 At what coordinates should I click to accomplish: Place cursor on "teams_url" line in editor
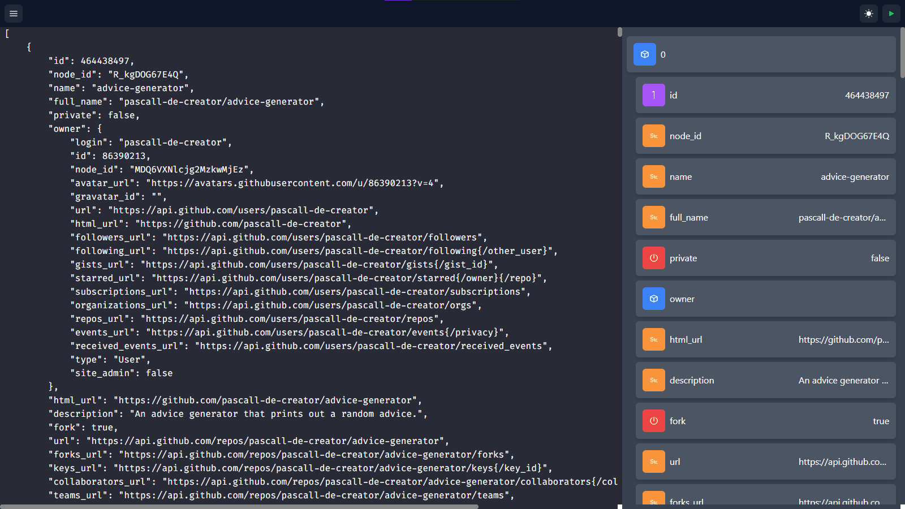point(281,495)
